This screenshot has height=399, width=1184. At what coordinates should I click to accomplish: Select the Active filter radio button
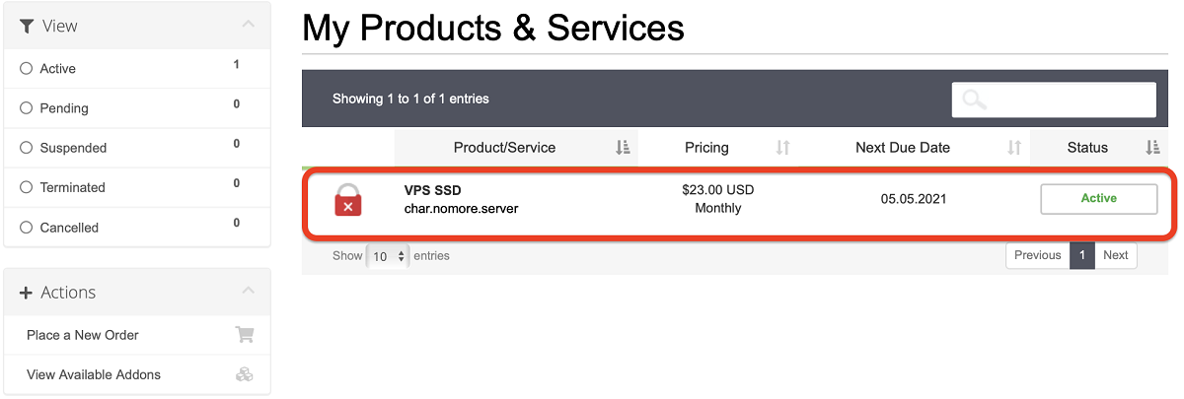coord(27,69)
